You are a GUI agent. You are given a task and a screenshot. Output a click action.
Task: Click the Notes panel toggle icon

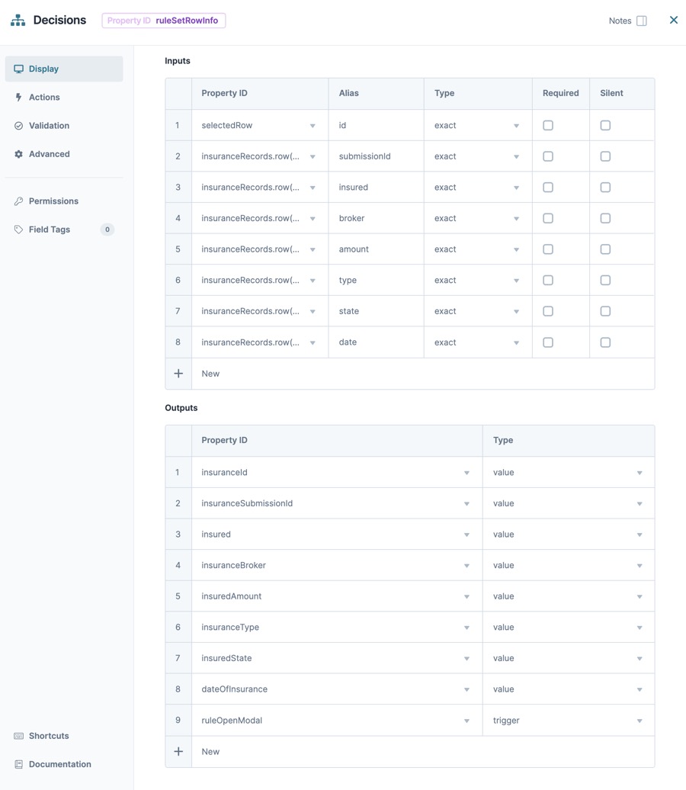click(641, 21)
